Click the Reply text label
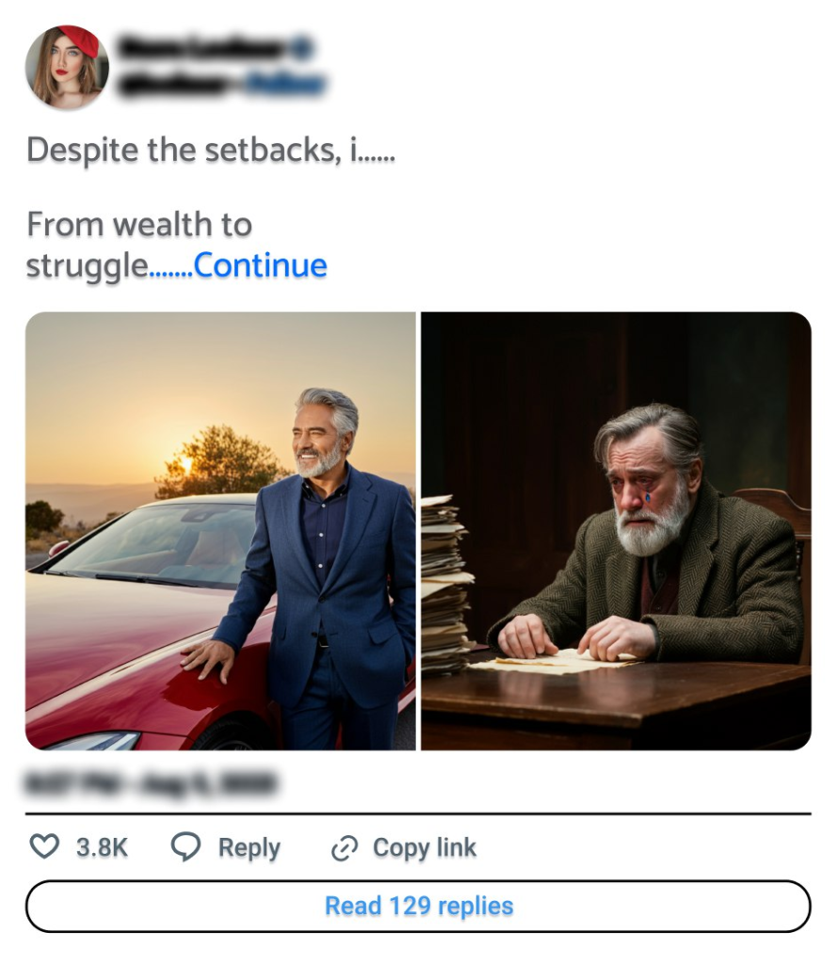This screenshot has width=837, height=964. coord(249,847)
